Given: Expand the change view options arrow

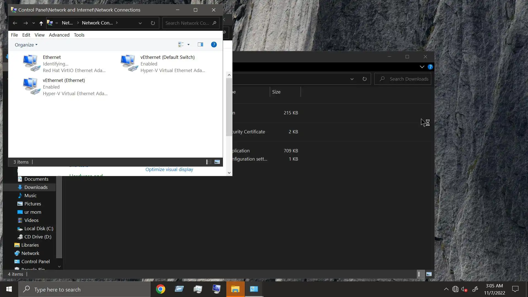Looking at the screenshot, I should click(188, 45).
